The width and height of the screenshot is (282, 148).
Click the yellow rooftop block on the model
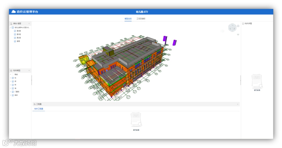click(108, 51)
